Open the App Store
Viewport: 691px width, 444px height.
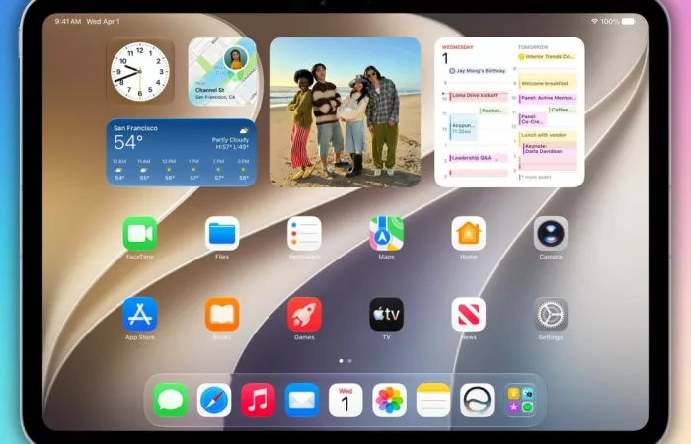pyautogui.click(x=140, y=315)
